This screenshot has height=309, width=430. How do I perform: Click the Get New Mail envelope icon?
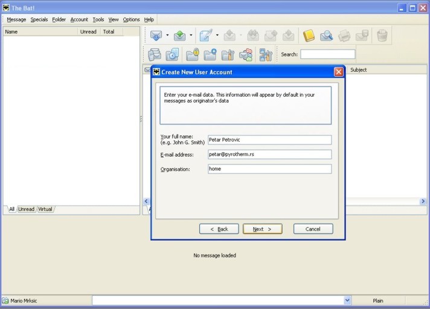[156, 36]
